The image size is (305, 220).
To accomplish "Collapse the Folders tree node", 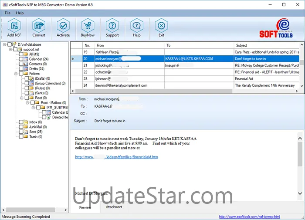I will coord(16,74).
